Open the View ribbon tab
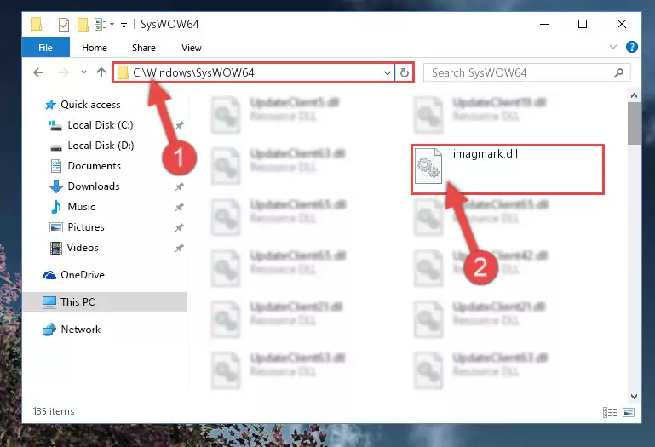The height and width of the screenshot is (447, 655). [192, 48]
